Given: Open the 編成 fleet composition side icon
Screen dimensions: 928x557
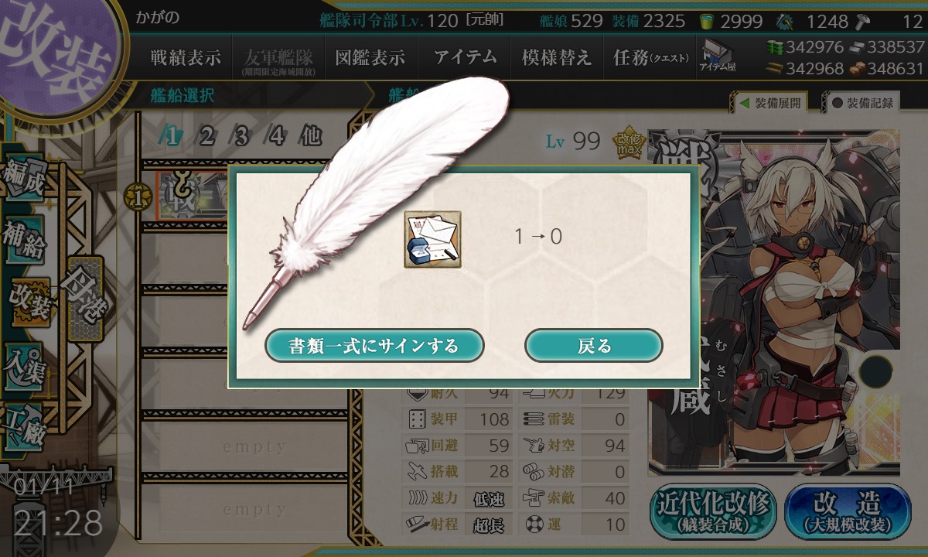Looking at the screenshot, I should point(25,179).
